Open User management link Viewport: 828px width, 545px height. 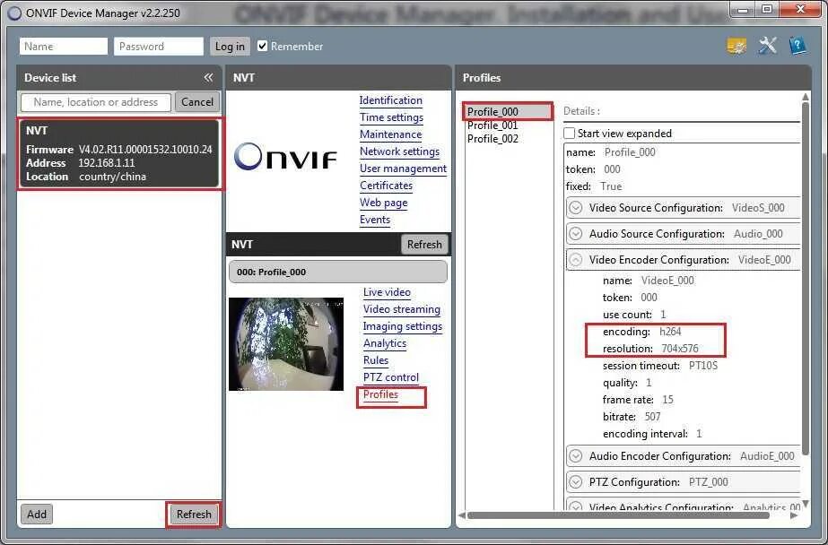(403, 169)
